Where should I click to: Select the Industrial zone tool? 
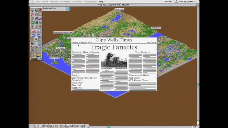point(40,22)
